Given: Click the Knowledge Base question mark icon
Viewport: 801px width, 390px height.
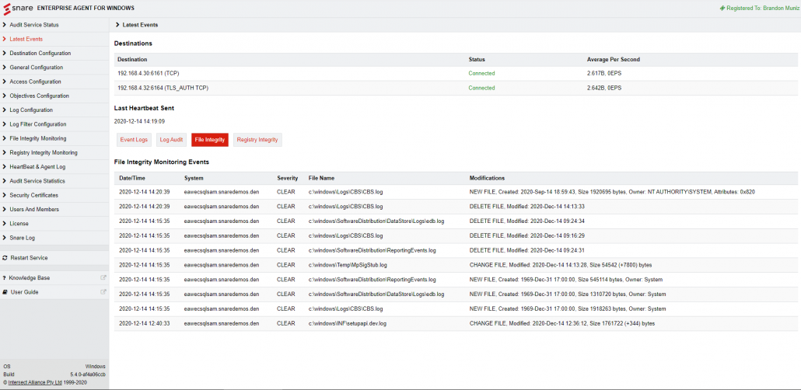Looking at the screenshot, I should point(4,278).
